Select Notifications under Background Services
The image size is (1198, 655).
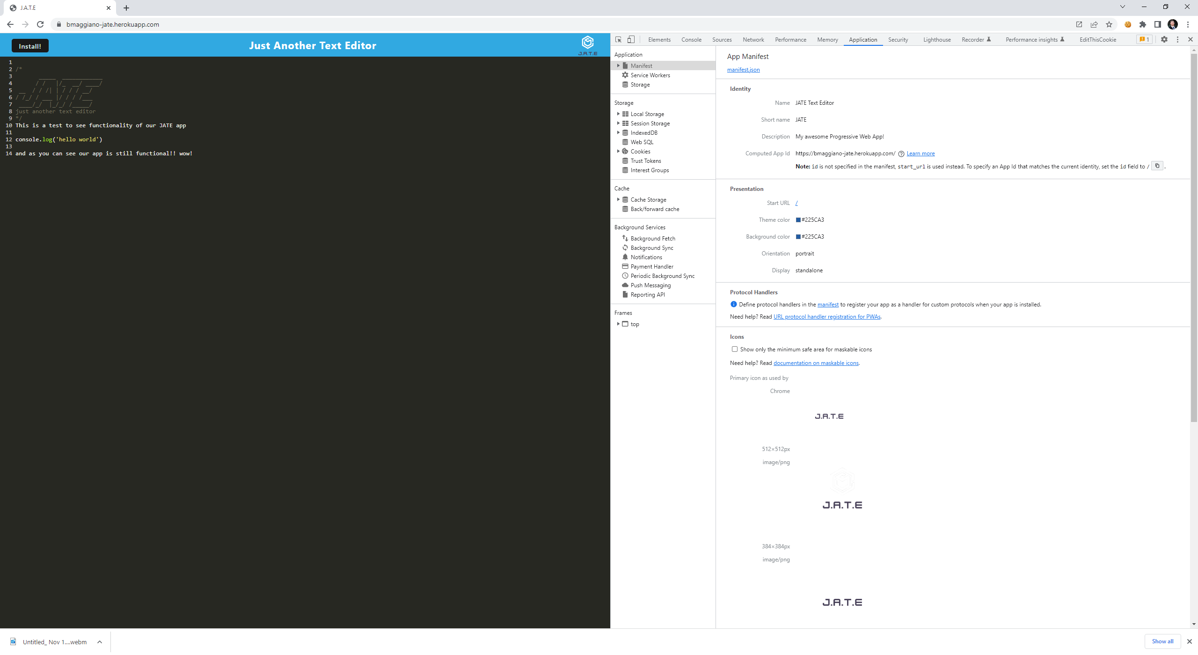click(647, 257)
